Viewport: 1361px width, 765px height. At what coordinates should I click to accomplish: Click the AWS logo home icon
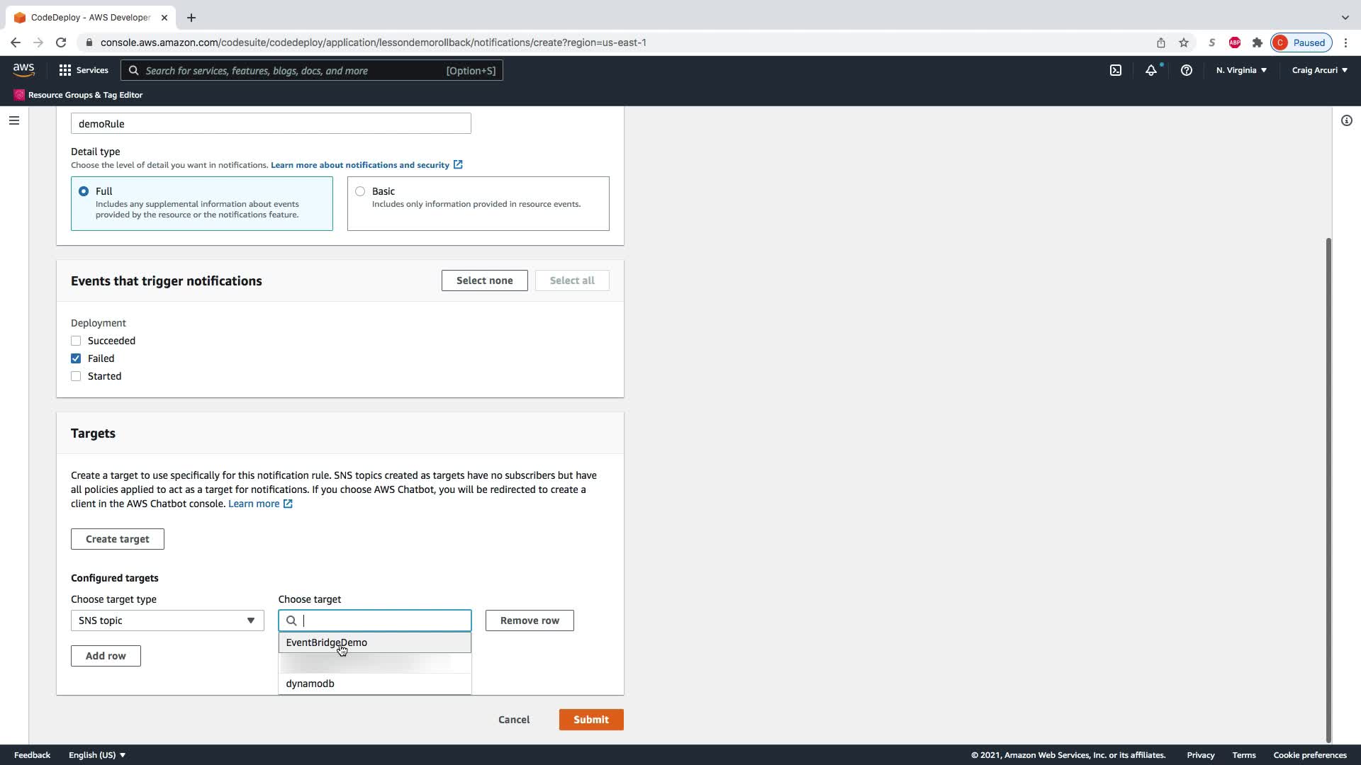point(23,69)
